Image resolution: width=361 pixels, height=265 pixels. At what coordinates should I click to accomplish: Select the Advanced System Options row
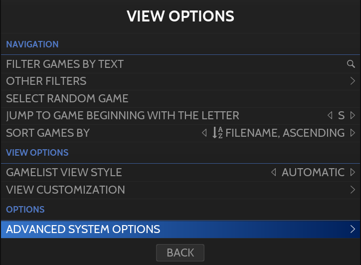pyautogui.click(x=83, y=230)
